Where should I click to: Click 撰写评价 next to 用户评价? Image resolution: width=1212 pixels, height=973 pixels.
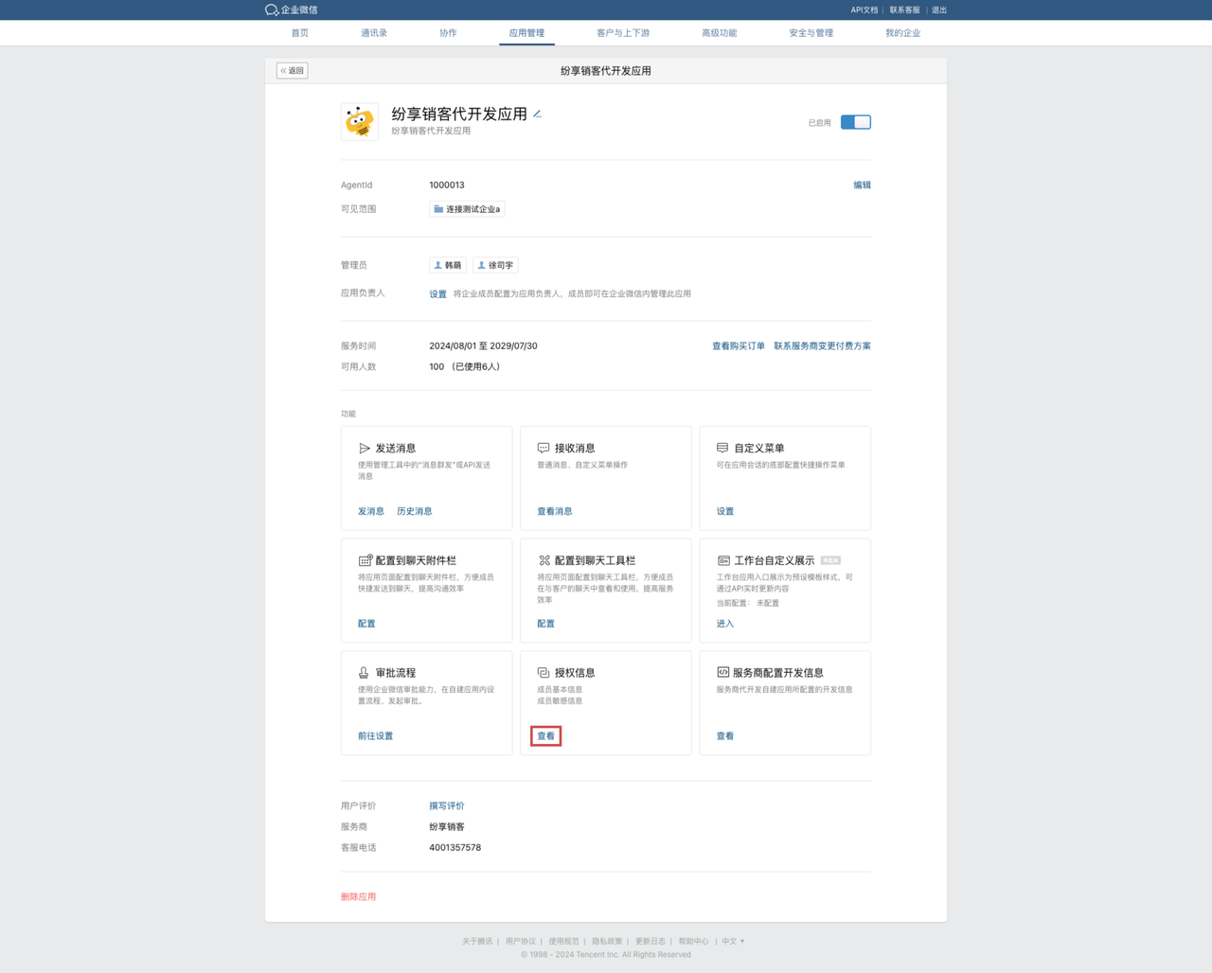pos(446,805)
